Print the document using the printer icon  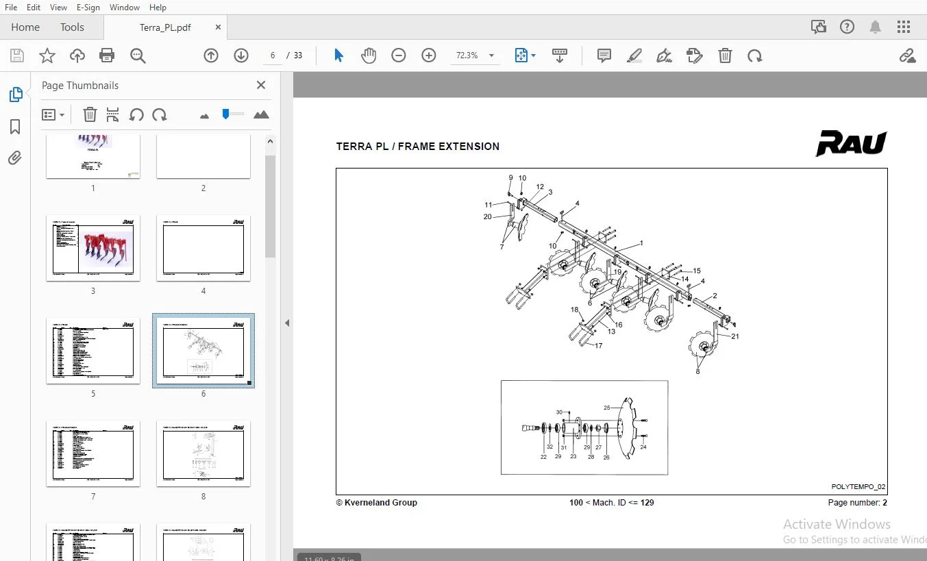click(x=107, y=55)
